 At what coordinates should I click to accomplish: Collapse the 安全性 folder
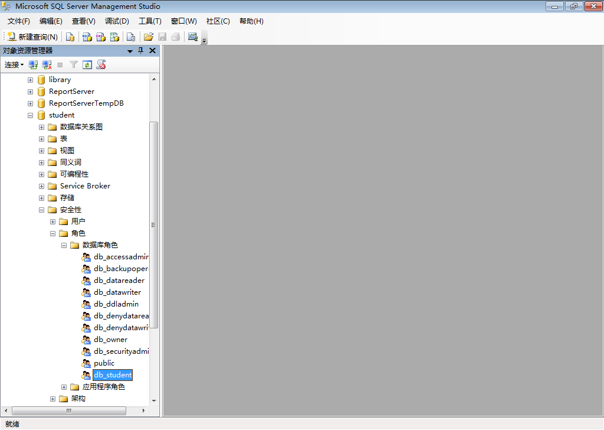tap(42, 210)
